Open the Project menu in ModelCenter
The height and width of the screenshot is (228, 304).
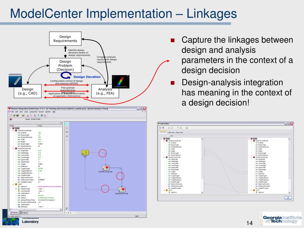tap(41, 112)
